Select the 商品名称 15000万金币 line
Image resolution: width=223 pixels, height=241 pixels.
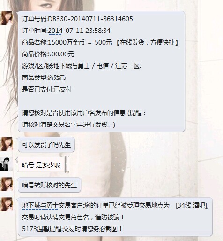point(100,42)
